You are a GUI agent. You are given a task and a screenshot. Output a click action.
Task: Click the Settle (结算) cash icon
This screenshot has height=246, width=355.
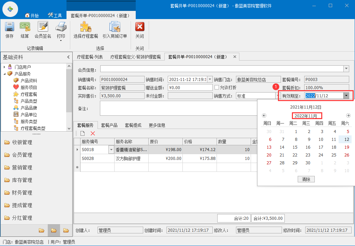(x=25, y=27)
